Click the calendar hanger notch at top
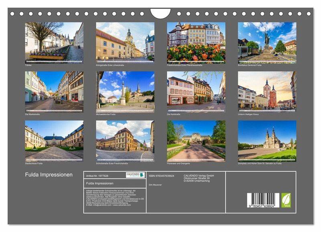321x232 pixels. [160, 13]
